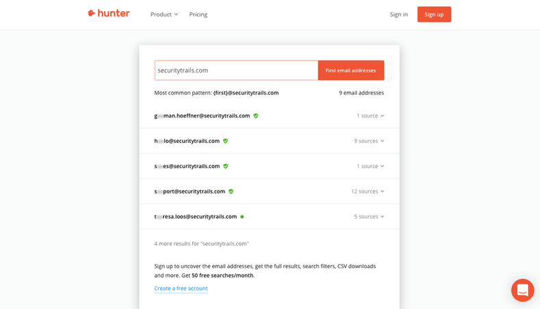Click the Sign in link
The width and height of the screenshot is (540, 309).
tap(399, 14)
